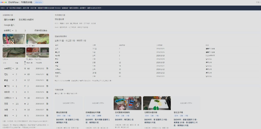Expand the 袖珍菇 ingredient dropdown
This screenshot has width=261, height=129.
(8, 92)
